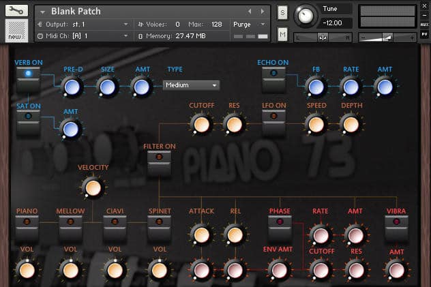
Task: Solo the instrument with S button
Action: point(282,13)
